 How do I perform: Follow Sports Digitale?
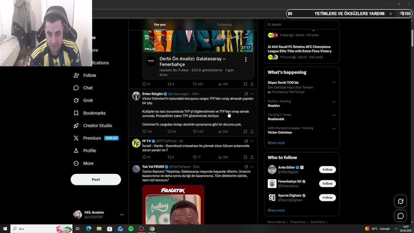point(327,198)
